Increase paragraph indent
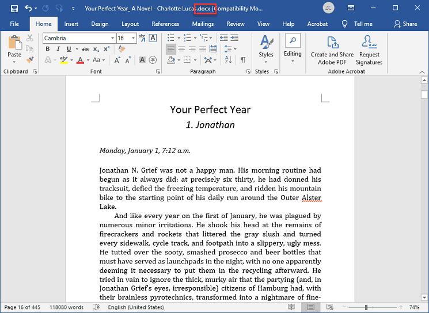Viewport: 429px width, 313px height. tap(234, 38)
